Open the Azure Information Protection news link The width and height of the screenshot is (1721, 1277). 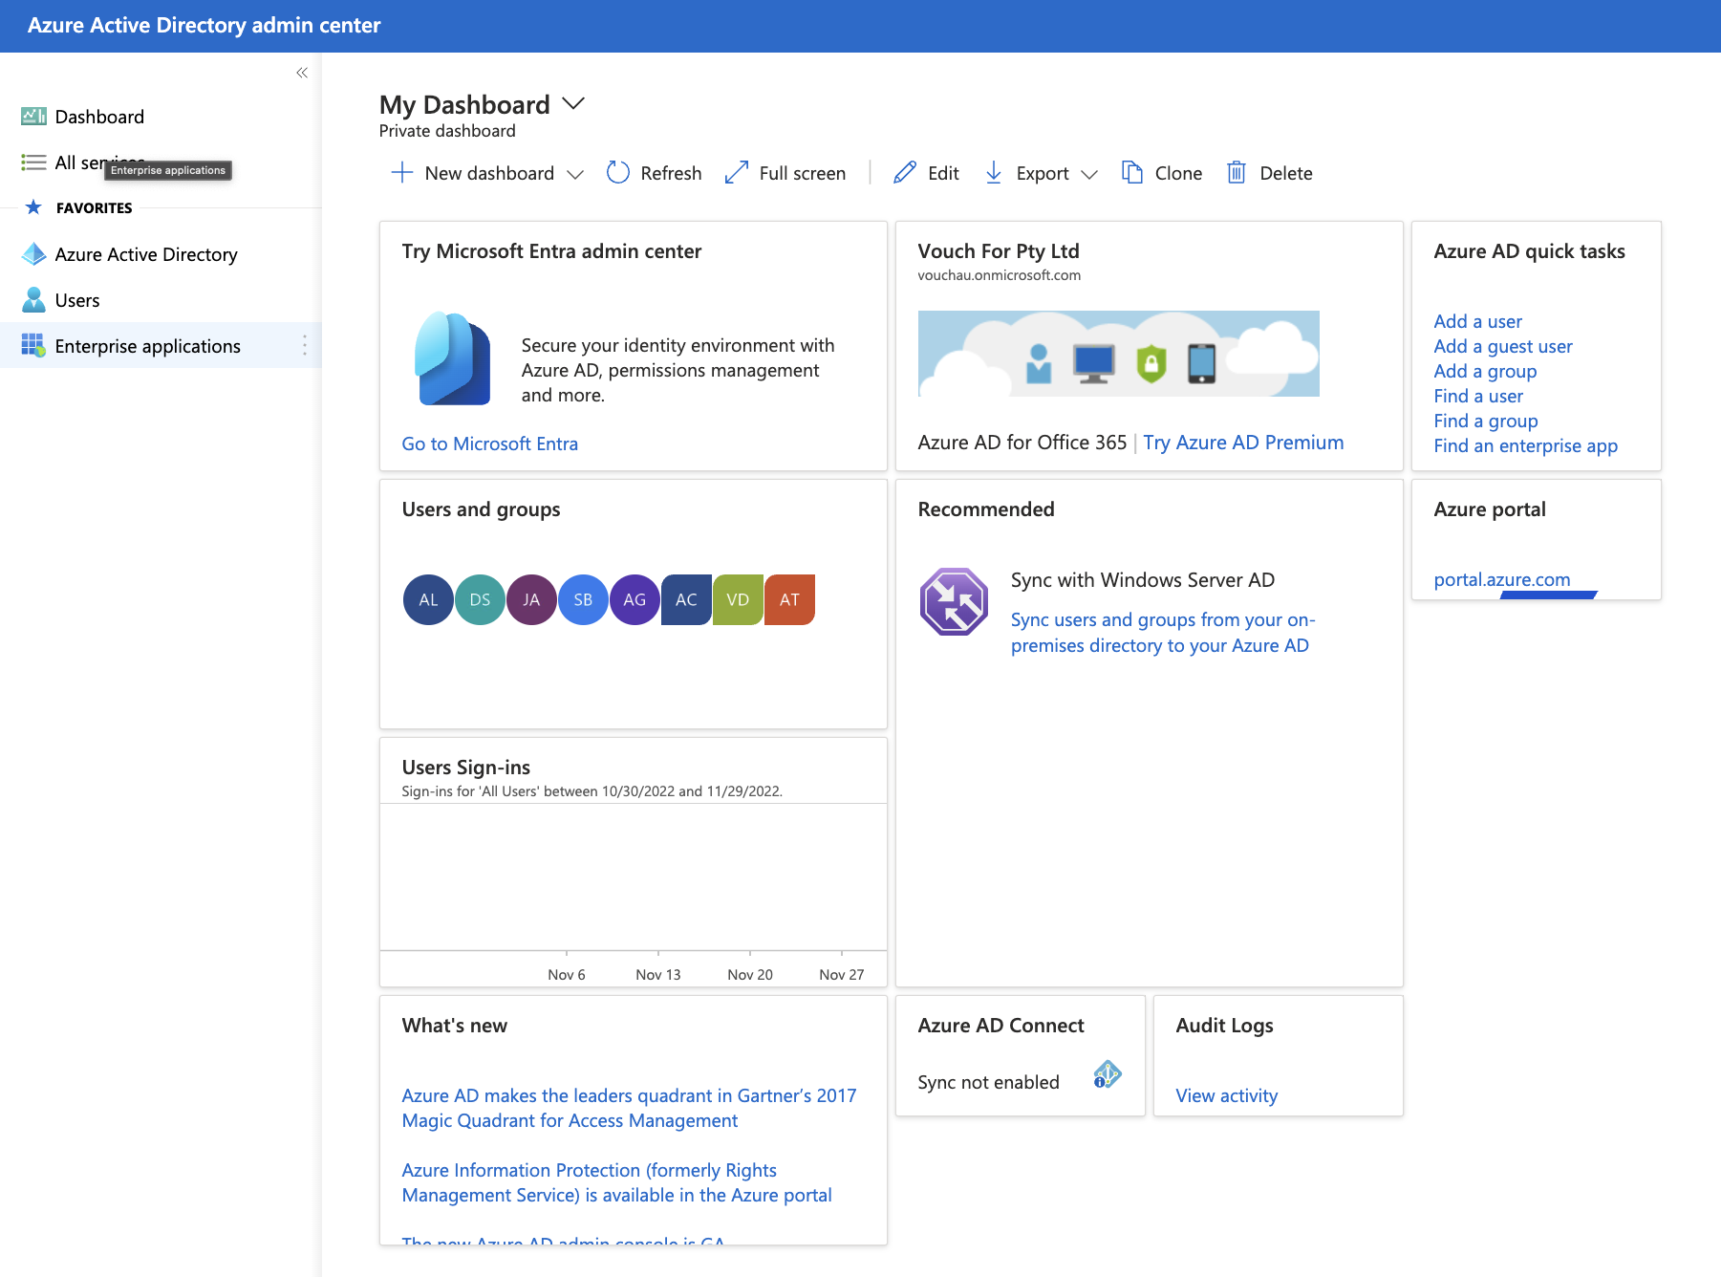(616, 1182)
